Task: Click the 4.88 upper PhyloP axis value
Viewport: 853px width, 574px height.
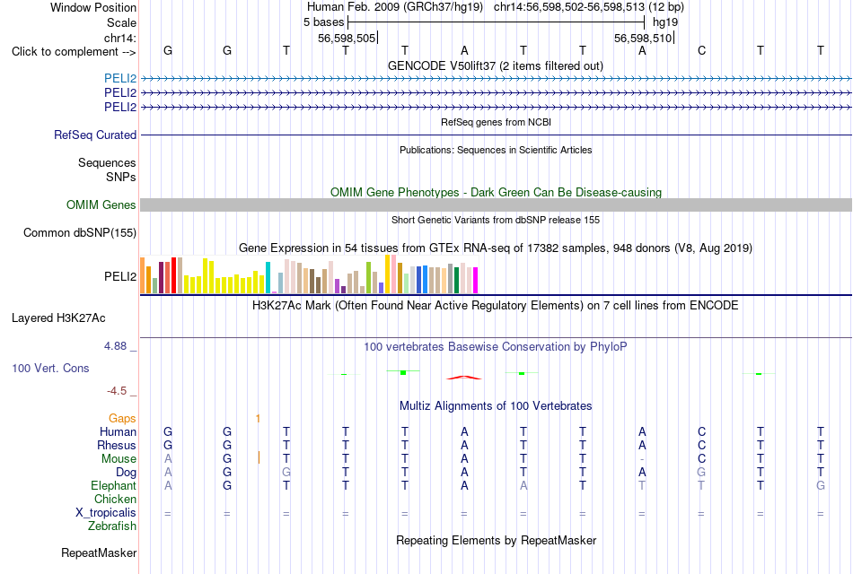Action: (x=115, y=345)
